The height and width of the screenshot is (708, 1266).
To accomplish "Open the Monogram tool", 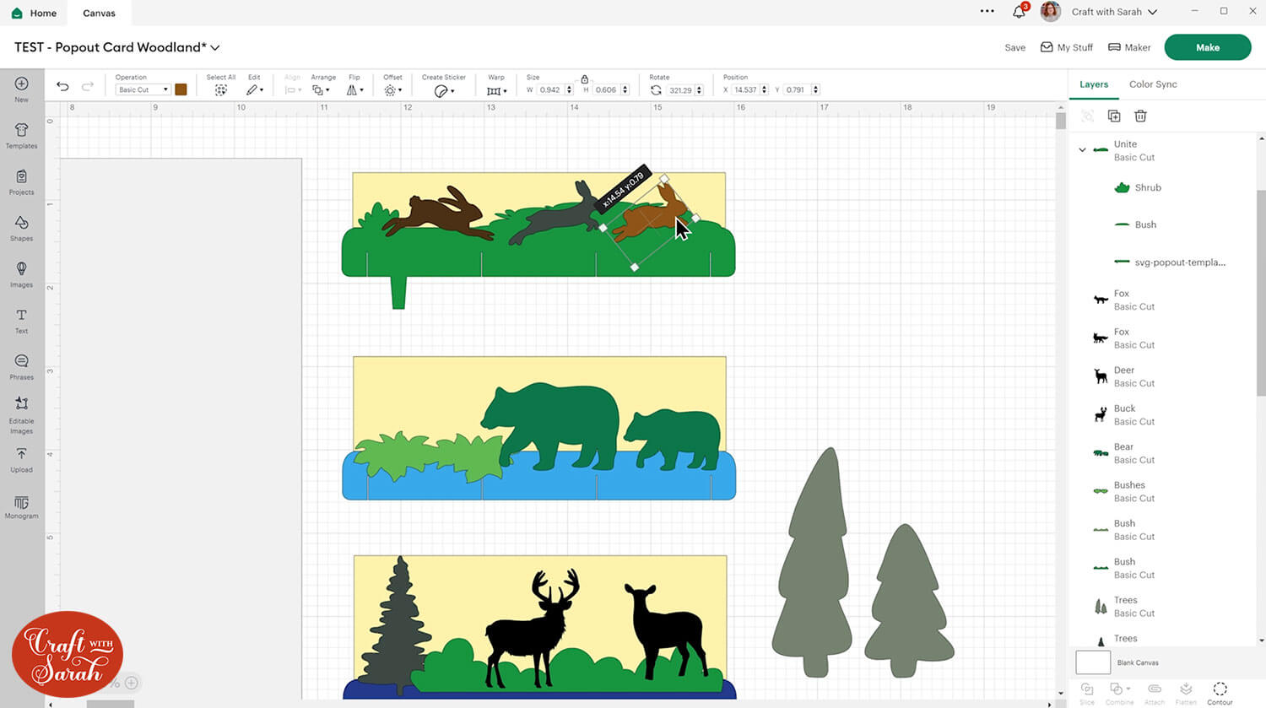I will pyautogui.click(x=21, y=506).
